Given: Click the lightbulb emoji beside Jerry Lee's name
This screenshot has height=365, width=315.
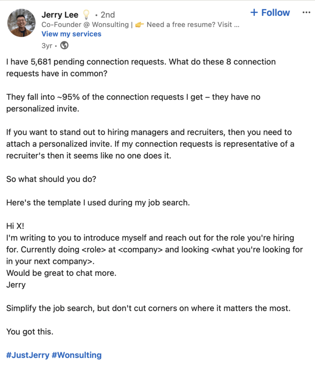Looking at the screenshot, I should coord(85,14).
